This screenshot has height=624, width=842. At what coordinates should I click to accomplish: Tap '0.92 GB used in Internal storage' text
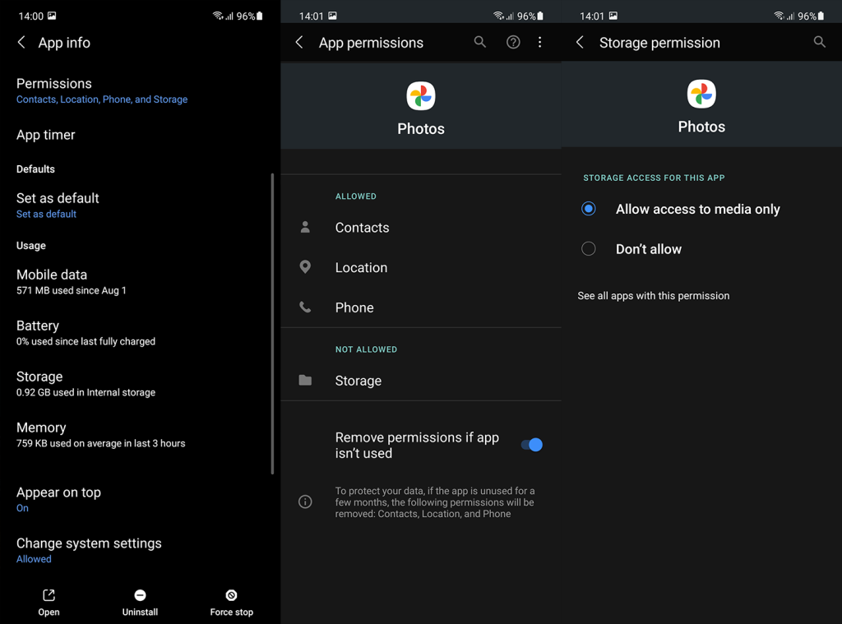coord(86,392)
